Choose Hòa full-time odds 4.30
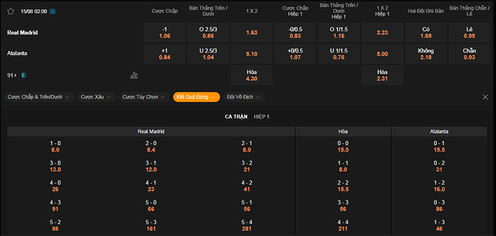The width and height of the screenshot is (496, 236). (x=252, y=75)
